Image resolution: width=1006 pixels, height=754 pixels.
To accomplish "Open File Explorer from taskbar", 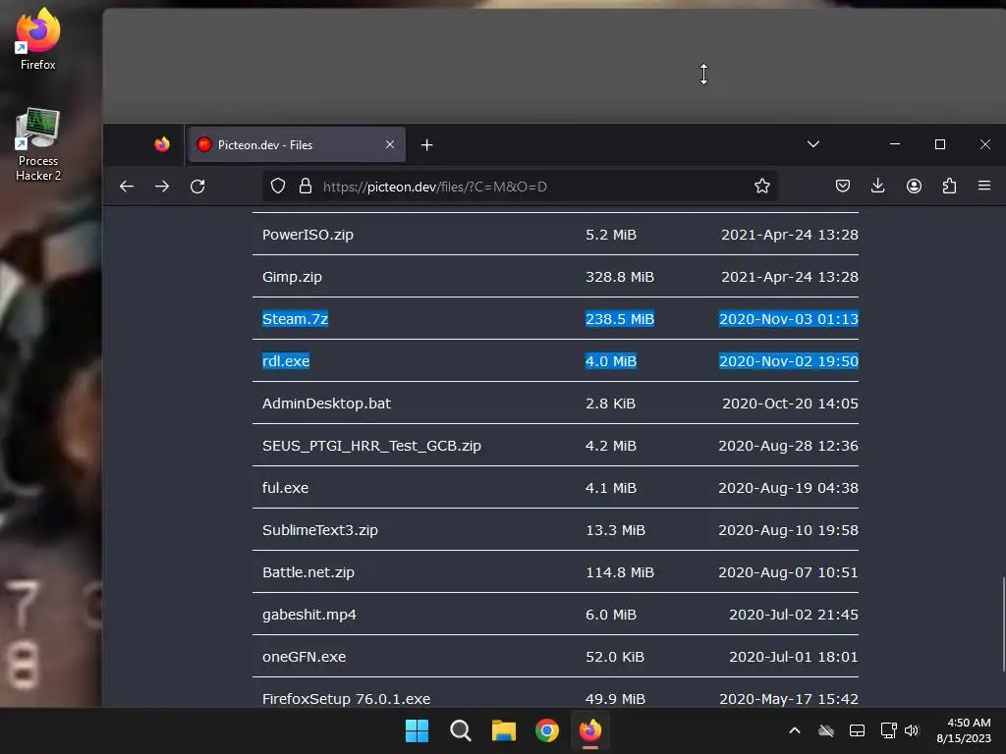I will click(504, 730).
